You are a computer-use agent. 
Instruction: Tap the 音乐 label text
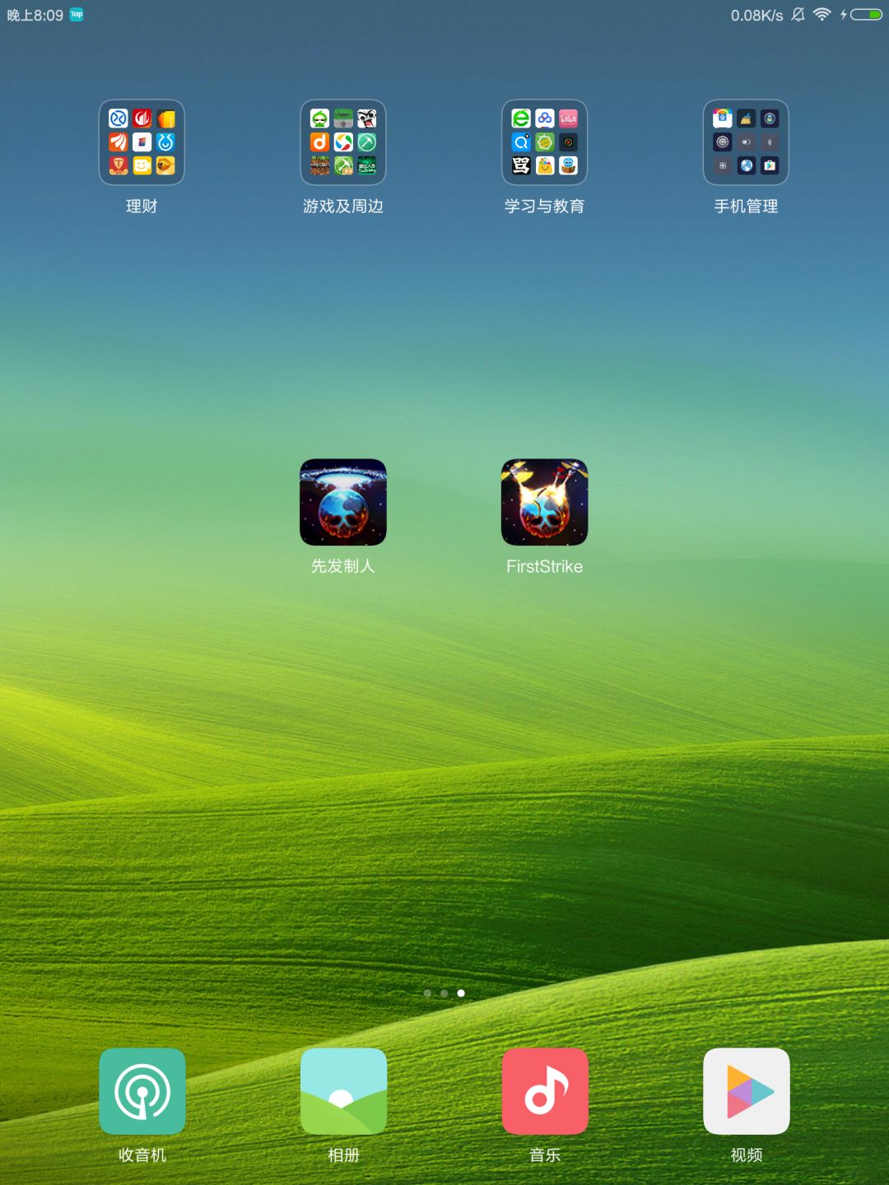(x=545, y=1155)
